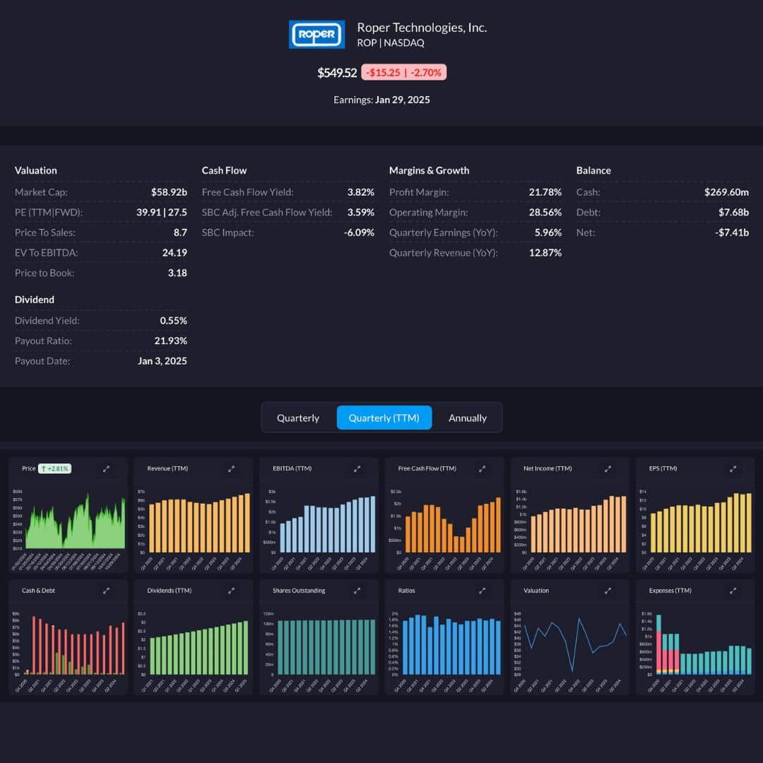
Task: Click the Debt value $7.68b
Action: (734, 212)
